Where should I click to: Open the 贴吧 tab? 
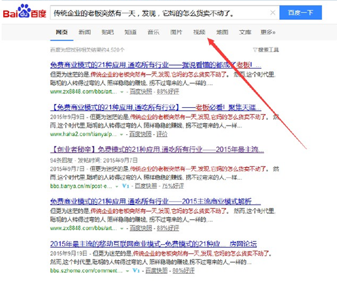(x=107, y=32)
